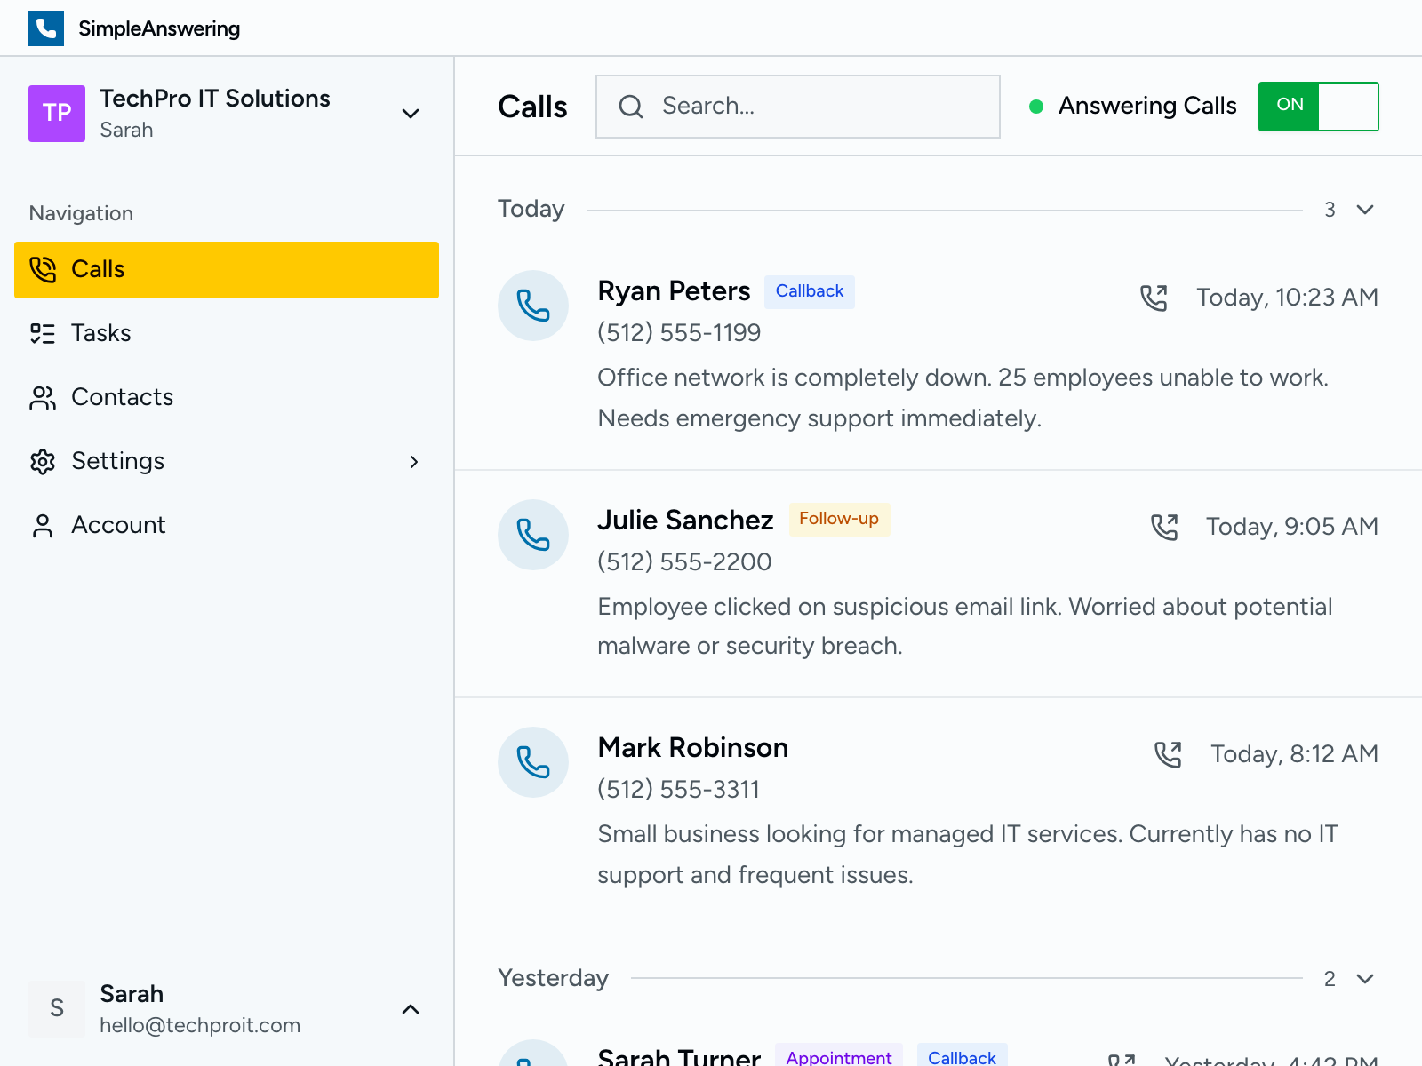Switch to the Tasks section
This screenshot has width=1422, height=1066.
click(x=100, y=333)
